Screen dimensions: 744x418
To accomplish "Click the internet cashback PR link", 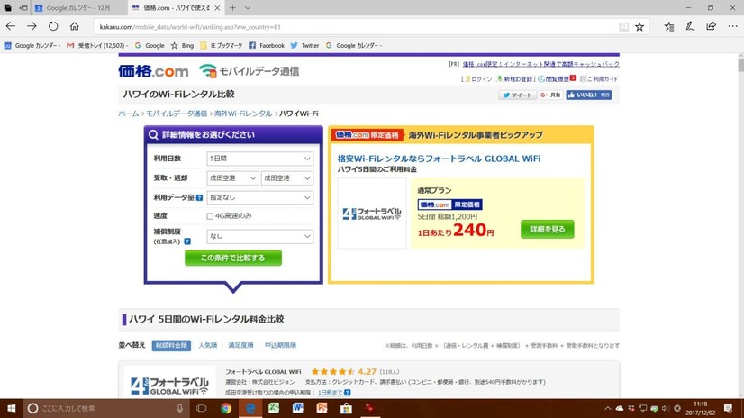I will click(x=541, y=64).
